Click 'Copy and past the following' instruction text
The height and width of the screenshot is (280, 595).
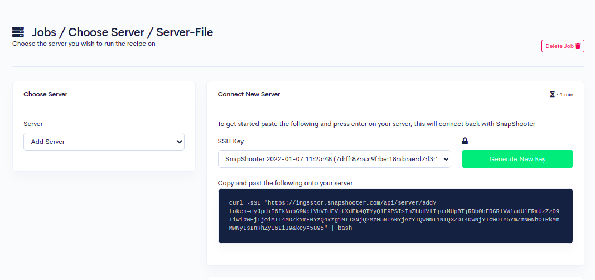tap(286, 183)
